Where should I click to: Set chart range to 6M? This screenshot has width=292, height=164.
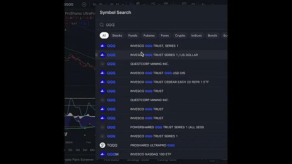(92, 150)
